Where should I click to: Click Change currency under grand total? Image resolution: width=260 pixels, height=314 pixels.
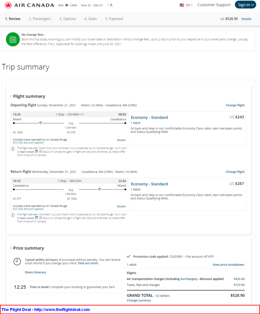coord(139,300)
